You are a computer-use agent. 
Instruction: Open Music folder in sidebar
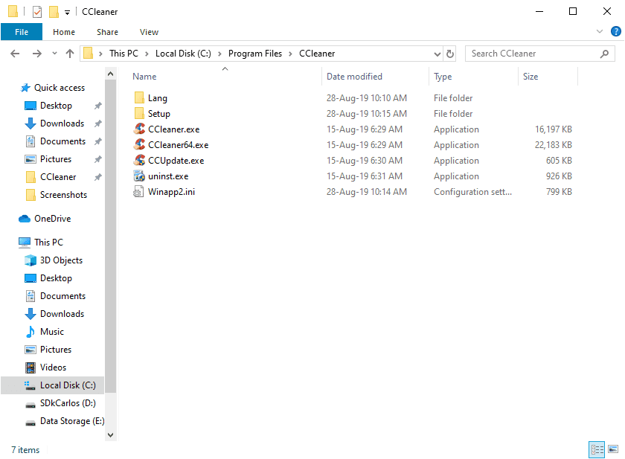pyautogui.click(x=52, y=332)
